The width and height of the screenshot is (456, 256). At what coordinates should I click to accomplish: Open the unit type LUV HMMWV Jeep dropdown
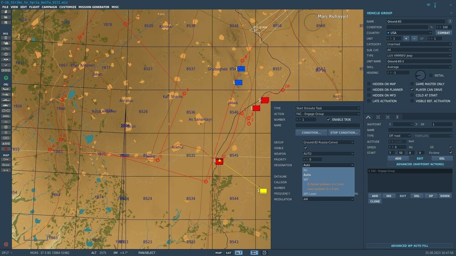(x=419, y=56)
